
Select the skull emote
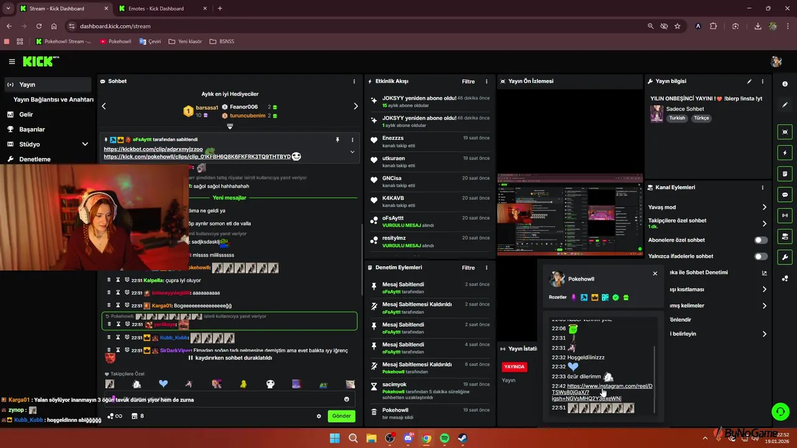(270, 384)
